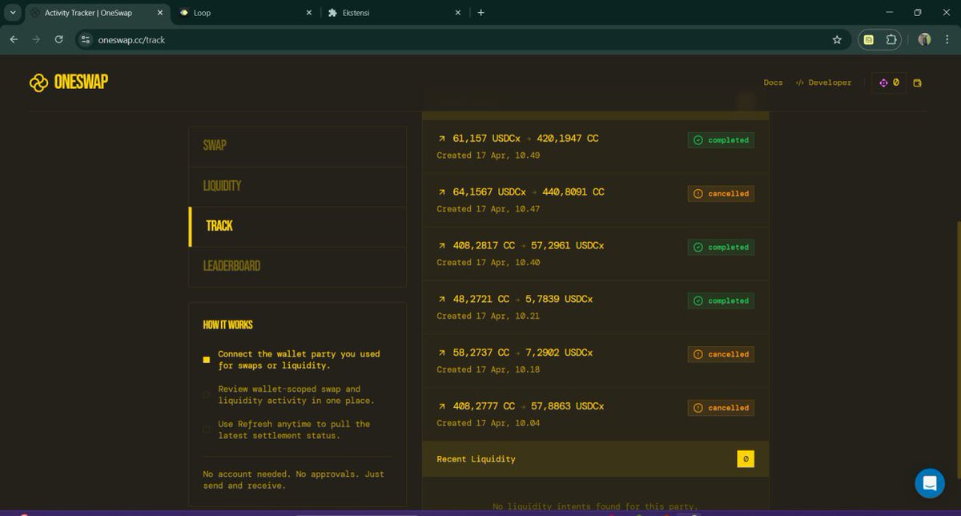
Task: Open the wallet icon in header
Action: 918,83
